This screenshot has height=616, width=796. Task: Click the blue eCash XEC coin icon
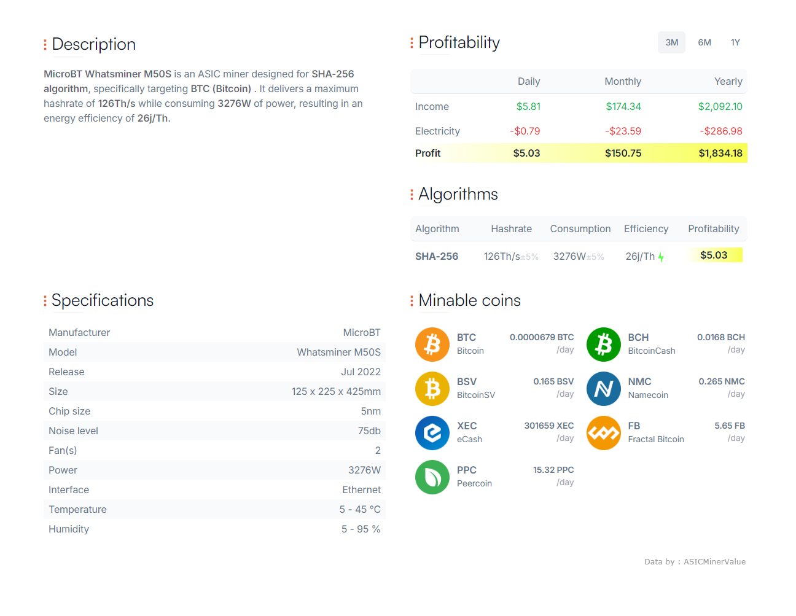[x=432, y=433]
